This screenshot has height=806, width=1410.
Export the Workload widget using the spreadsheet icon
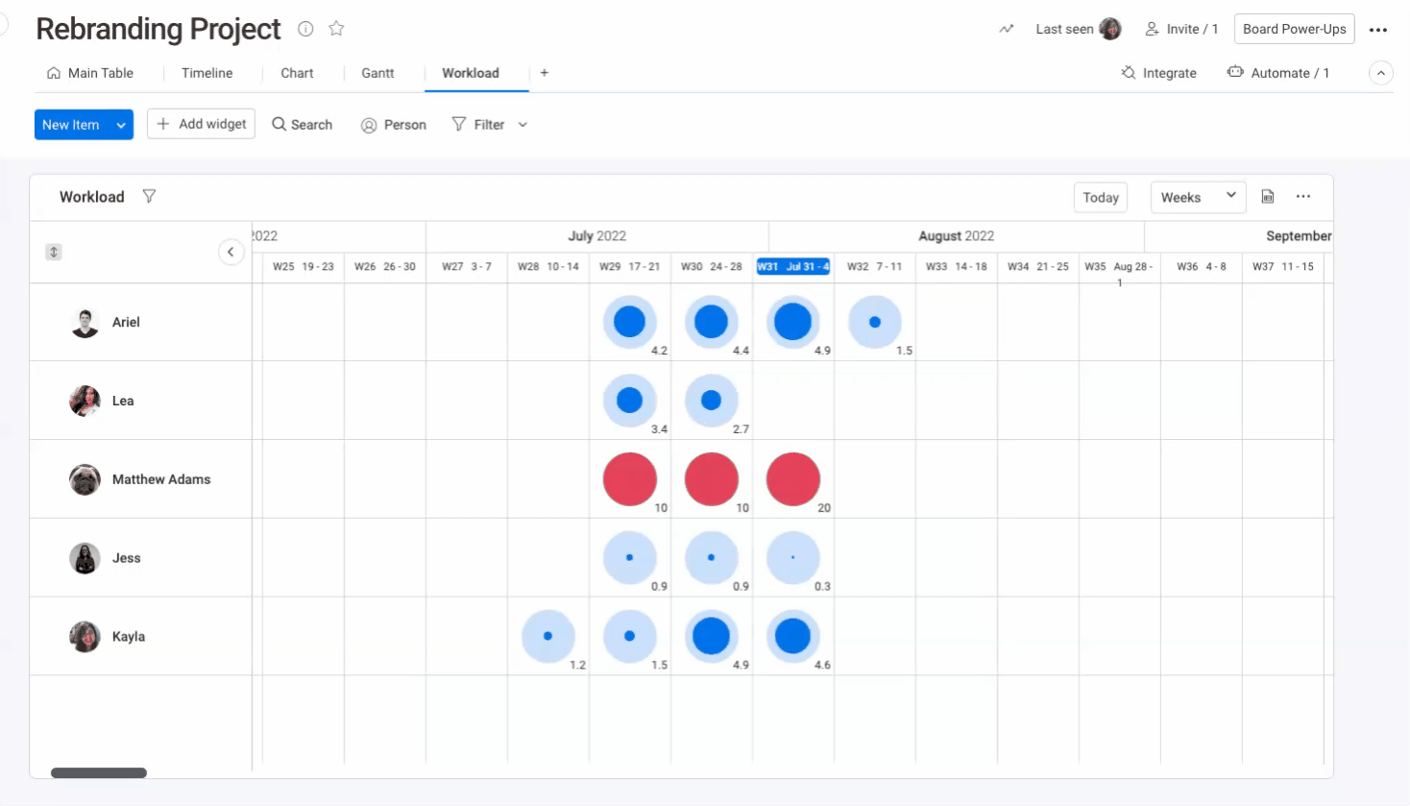tap(1268, 196)
